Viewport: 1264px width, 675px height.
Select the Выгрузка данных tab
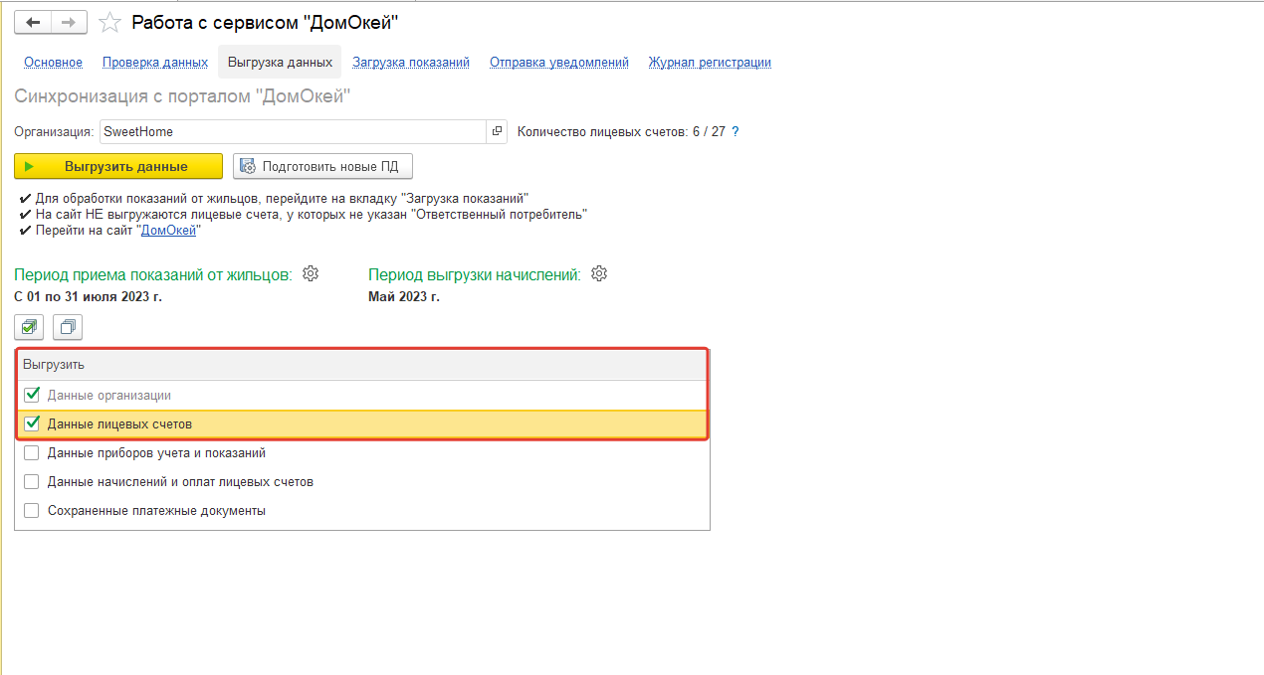pos(280,62)
